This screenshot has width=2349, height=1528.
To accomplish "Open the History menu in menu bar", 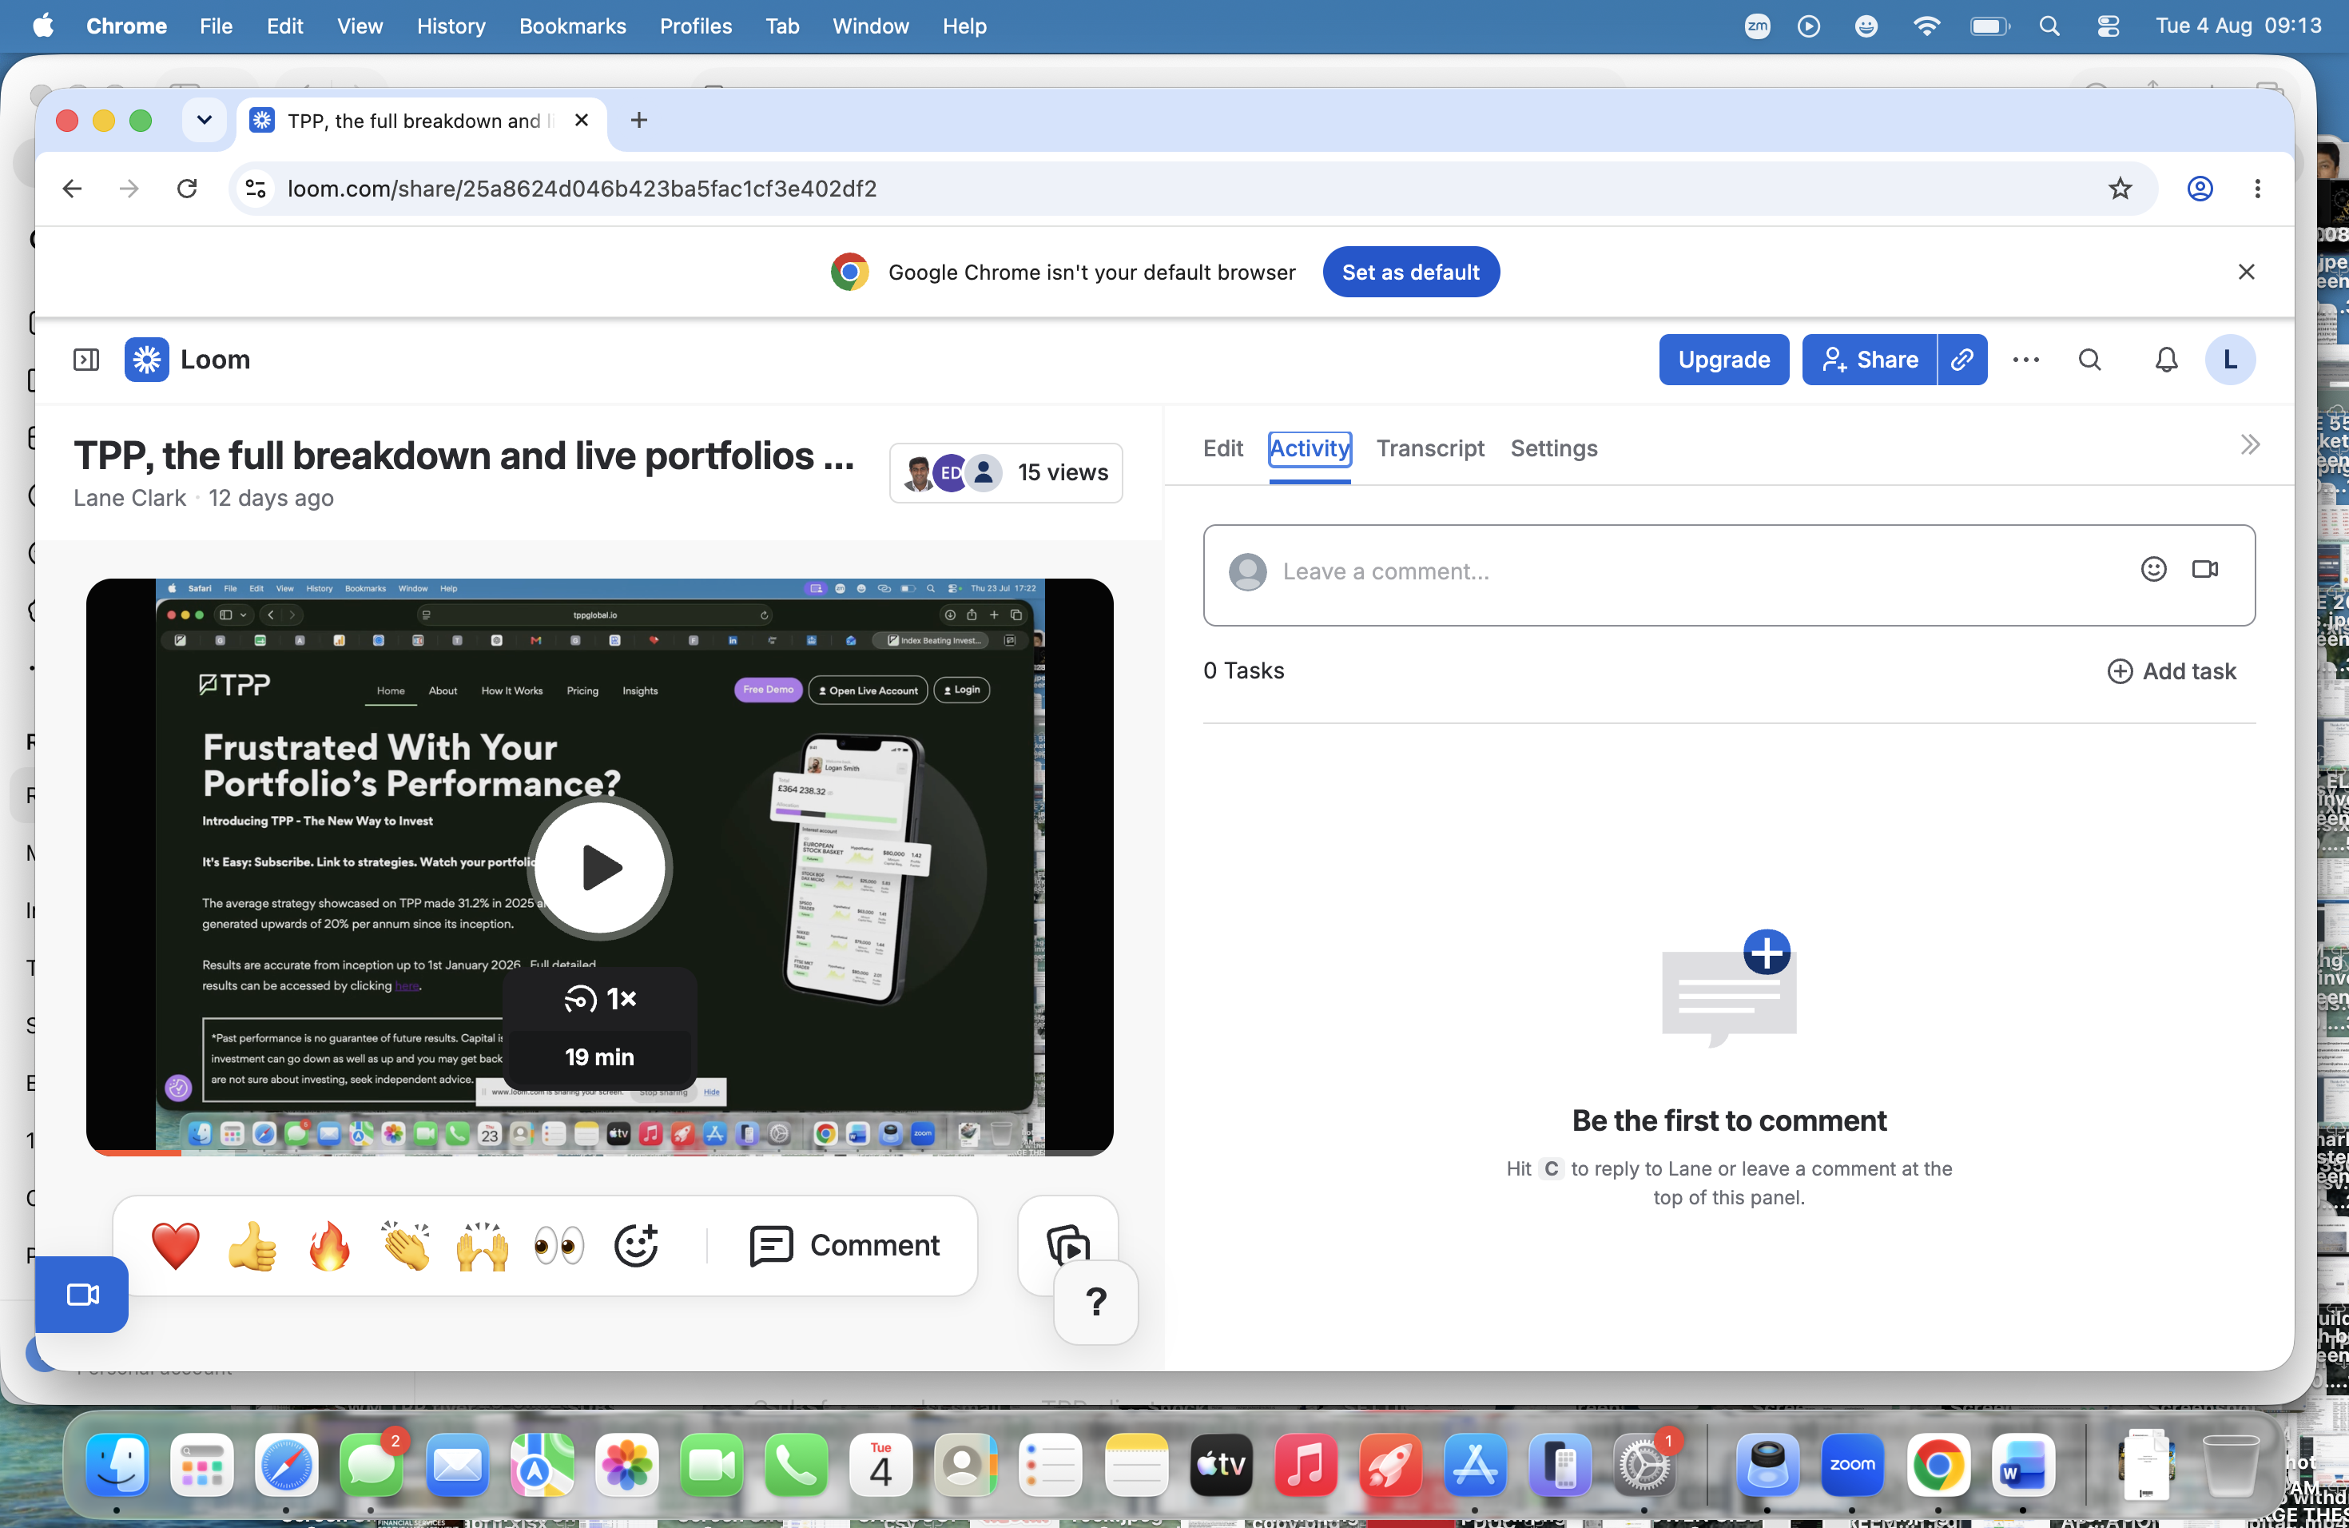I will 450,26.
